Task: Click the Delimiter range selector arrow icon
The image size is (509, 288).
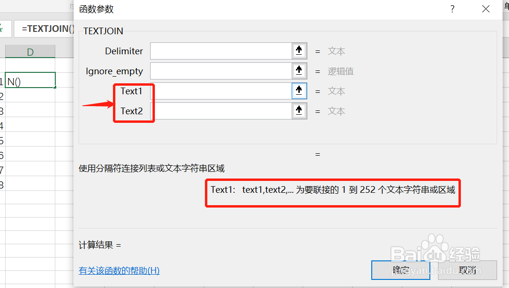Action: pyautogui.click(x=299, y=51)
